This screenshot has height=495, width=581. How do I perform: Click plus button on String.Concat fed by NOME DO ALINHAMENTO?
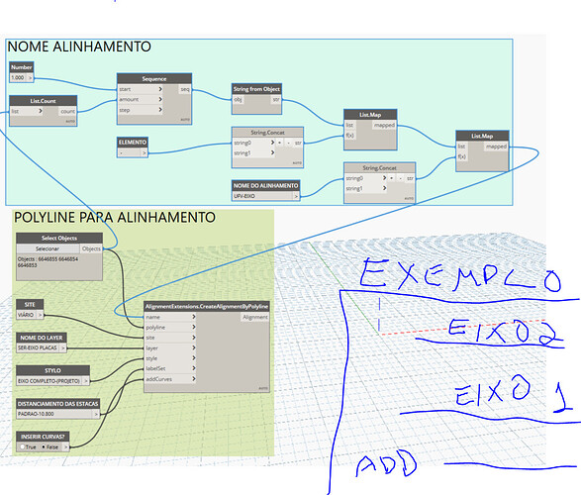coord(392,178)
